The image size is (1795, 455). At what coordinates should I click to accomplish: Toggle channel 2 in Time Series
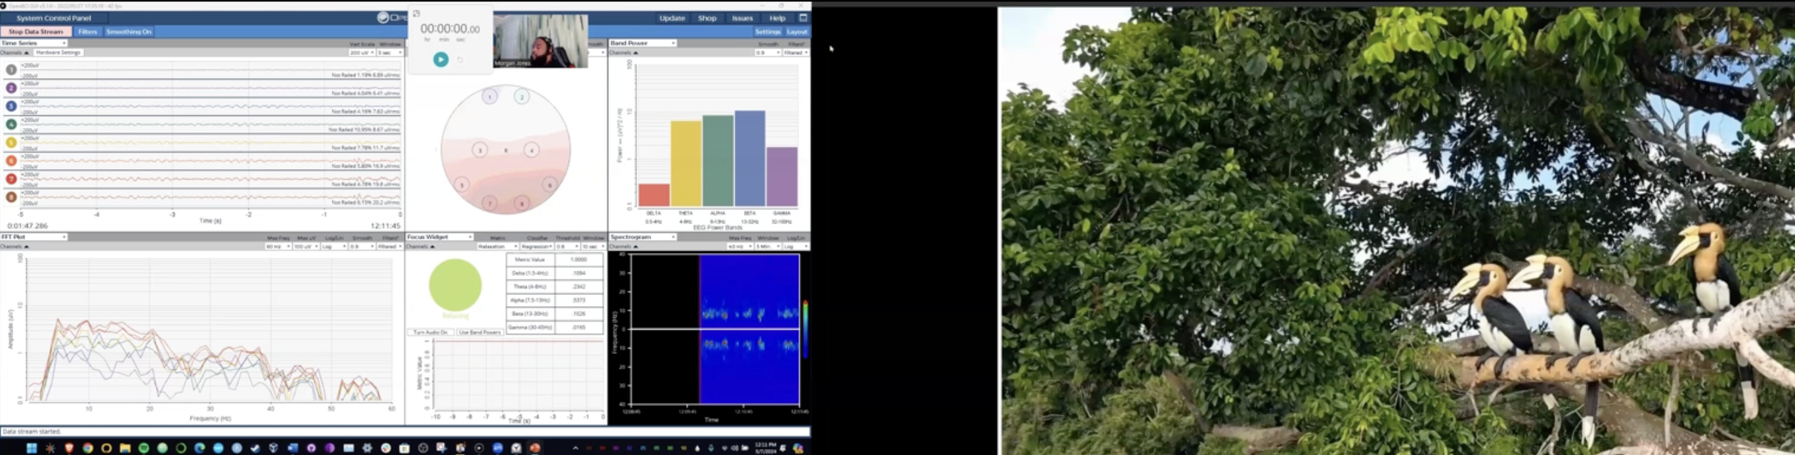coord(11,88)
